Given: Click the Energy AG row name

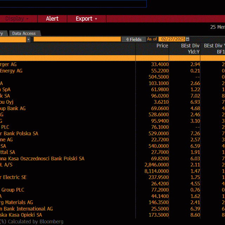Looking at the screenshot, I should click(11, 71).
